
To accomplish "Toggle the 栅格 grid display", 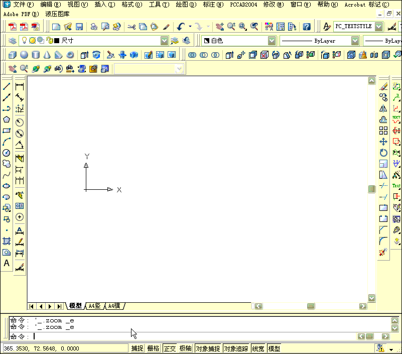I will 154,348.
